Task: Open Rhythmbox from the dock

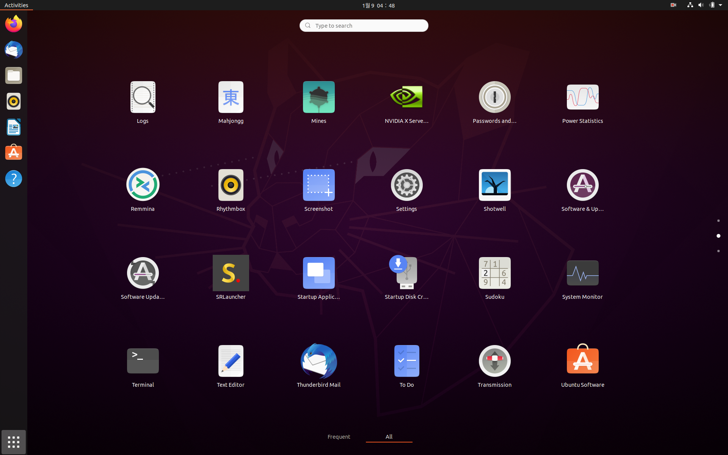Action: click(14, 101)
